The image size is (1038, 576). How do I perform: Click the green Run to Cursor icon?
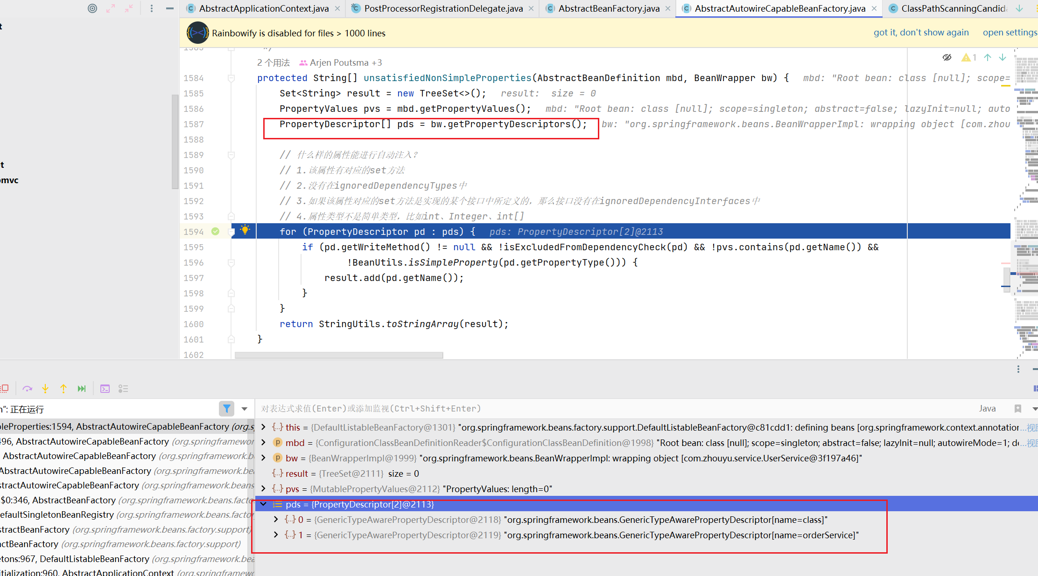pyautogui.click(x=82, y=389)
